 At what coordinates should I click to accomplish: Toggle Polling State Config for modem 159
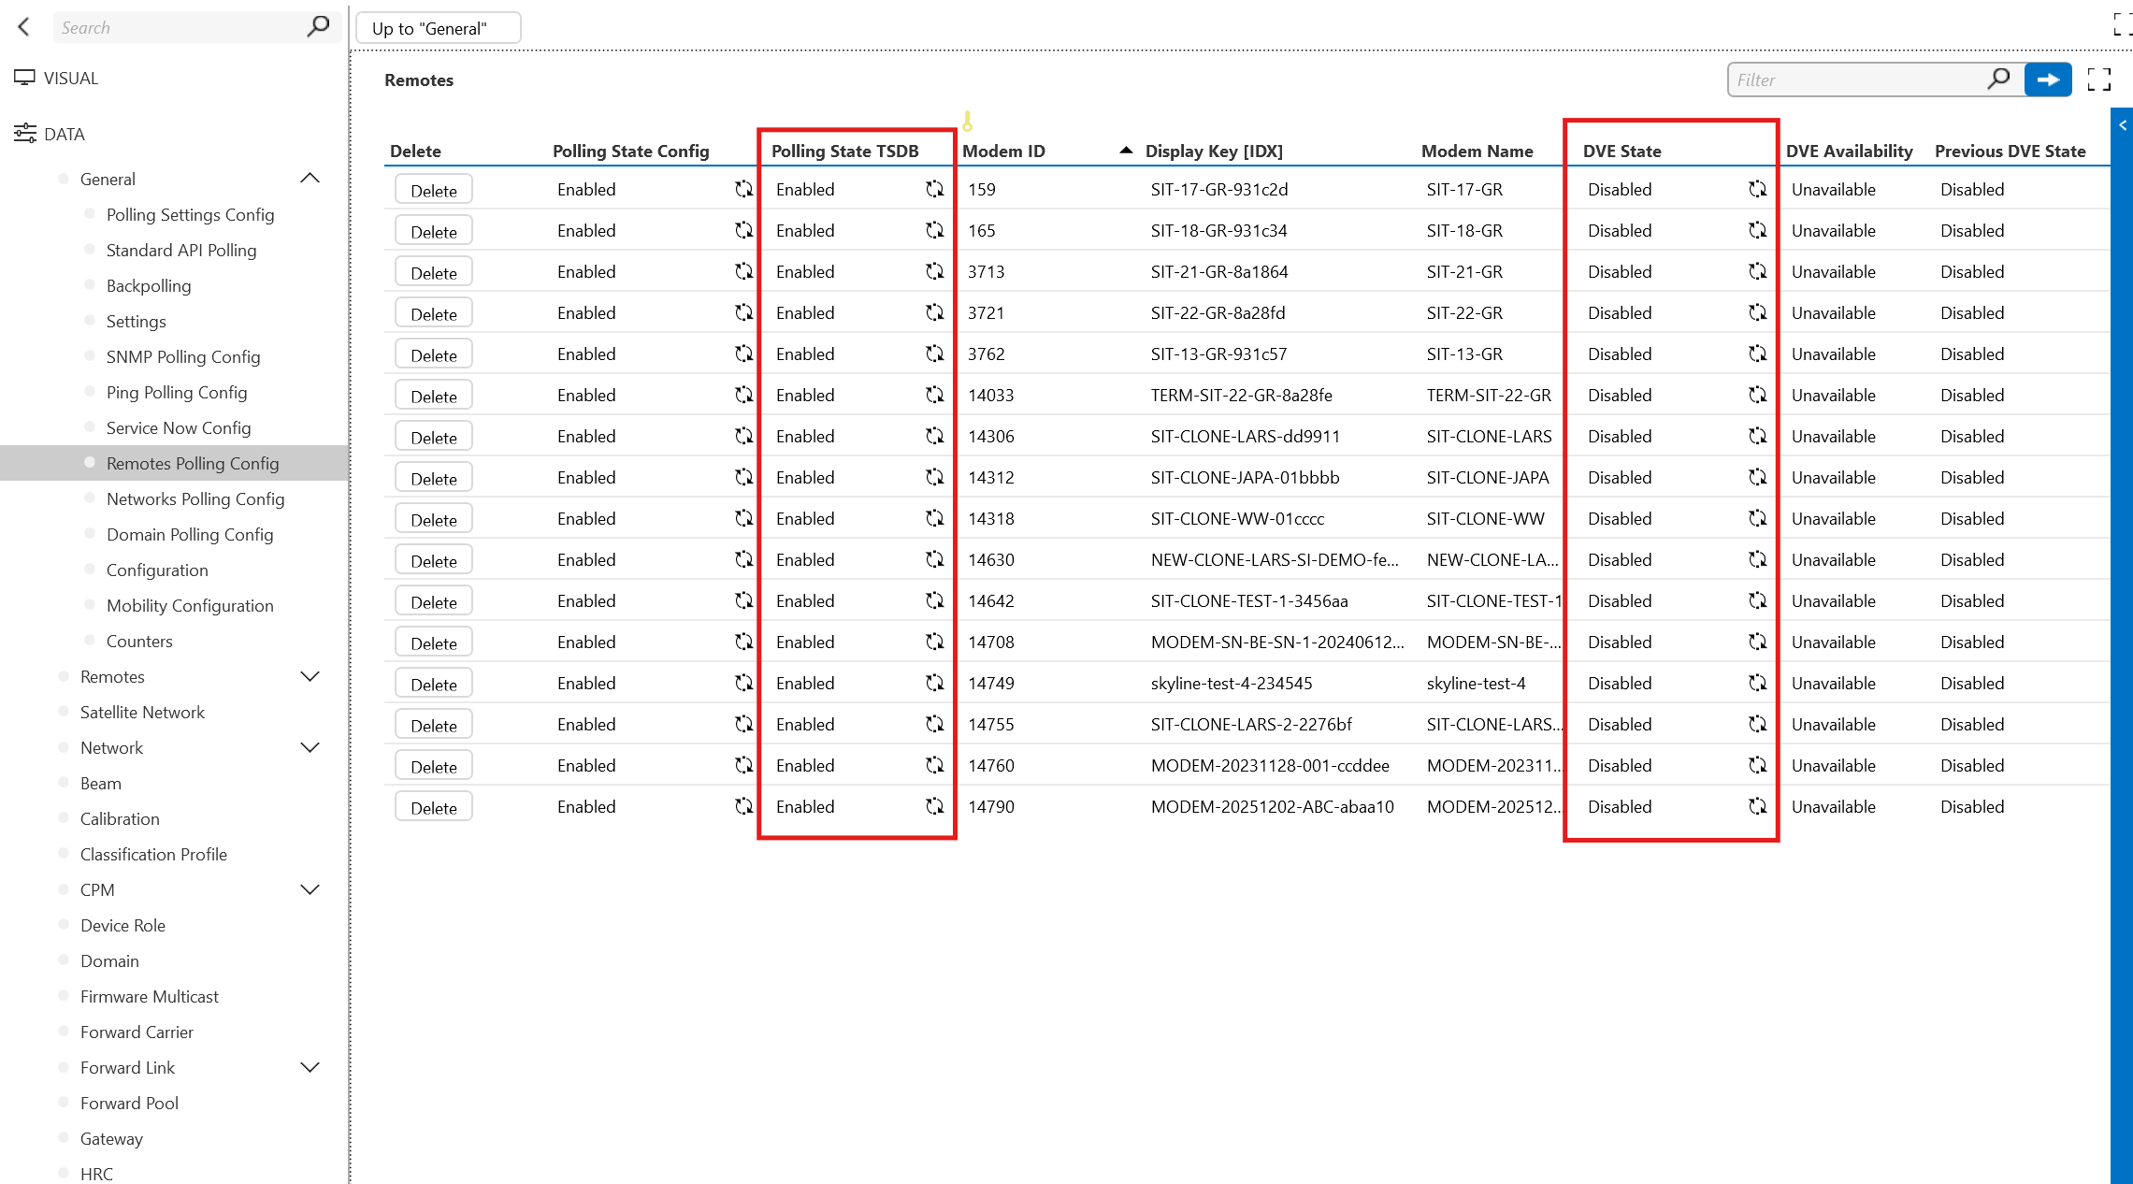click(743, 189)
